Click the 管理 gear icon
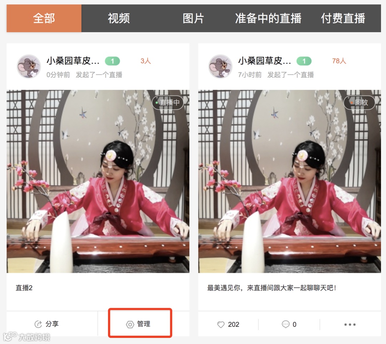The width and height of the screenshot is (386, 344). pos(130,324)
